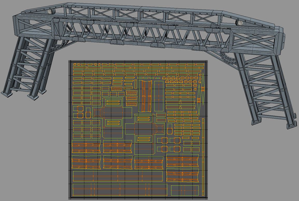
Task: Click the left spotlight lamp on the truss
Action: [51, 12]
